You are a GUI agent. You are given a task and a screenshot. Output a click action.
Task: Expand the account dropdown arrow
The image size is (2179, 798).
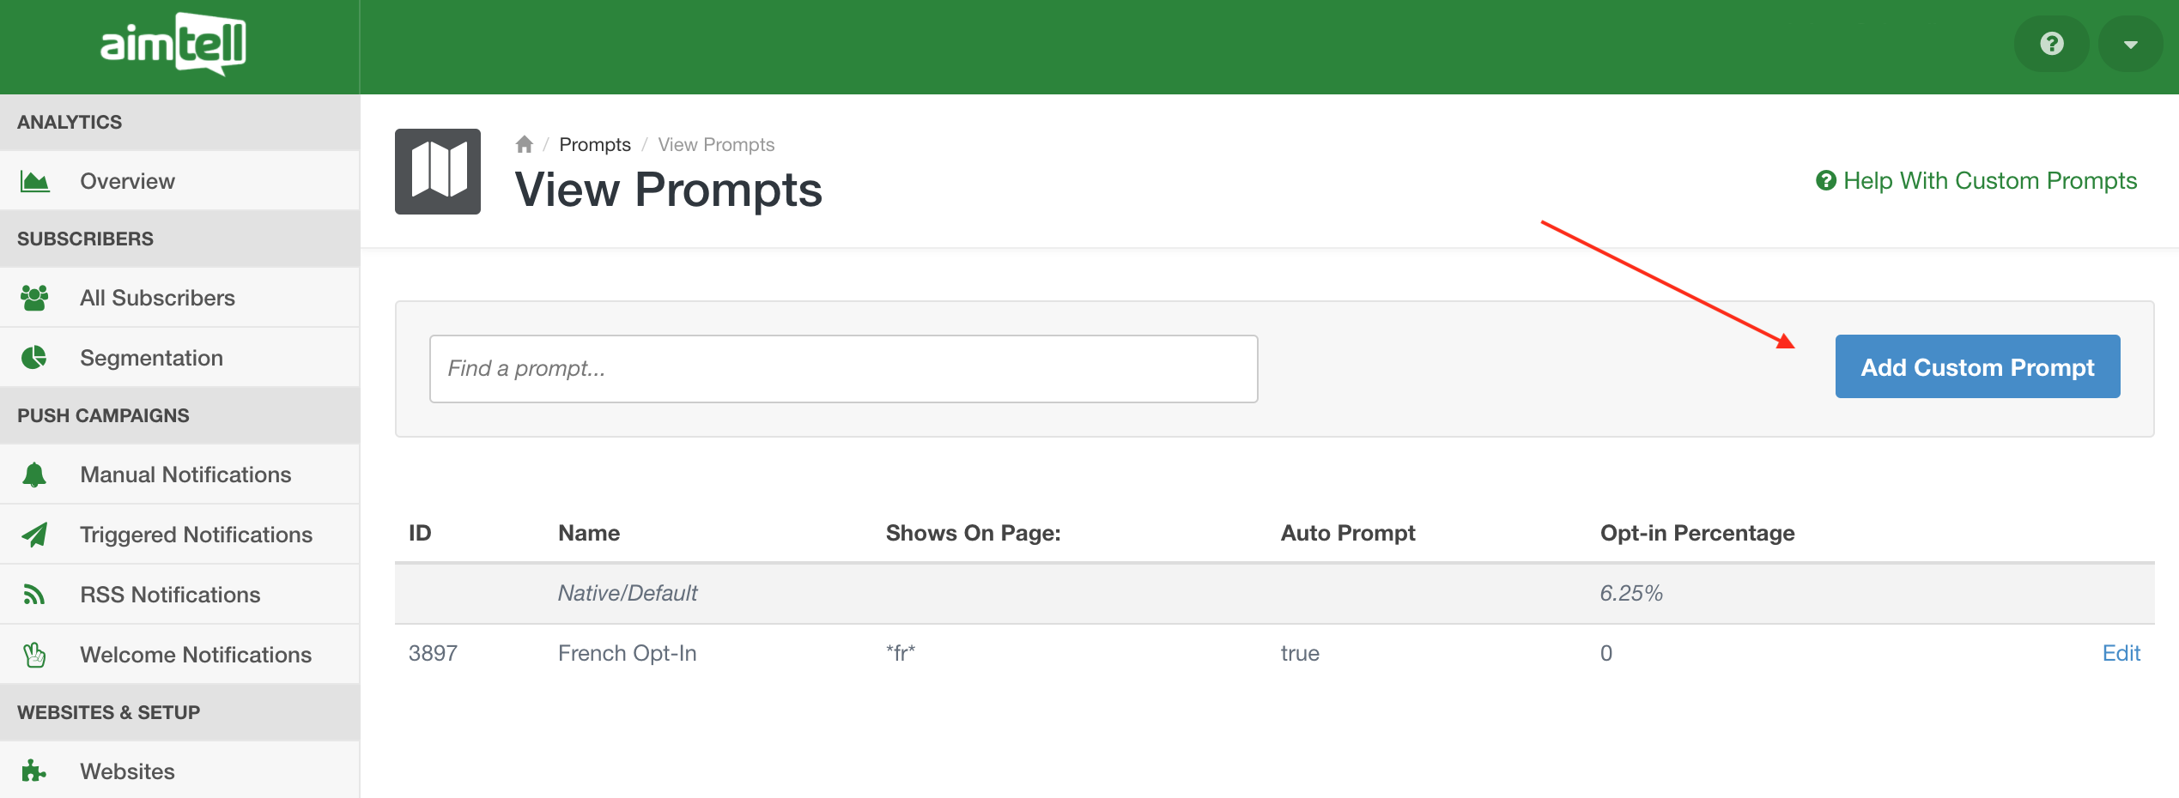[x=2130, y=45]
